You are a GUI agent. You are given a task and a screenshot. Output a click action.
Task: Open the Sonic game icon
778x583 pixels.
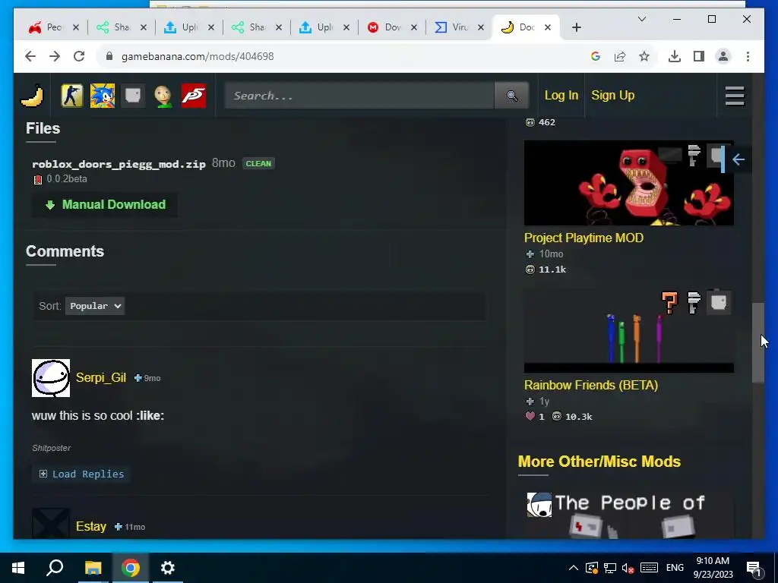tap(103, 96)
